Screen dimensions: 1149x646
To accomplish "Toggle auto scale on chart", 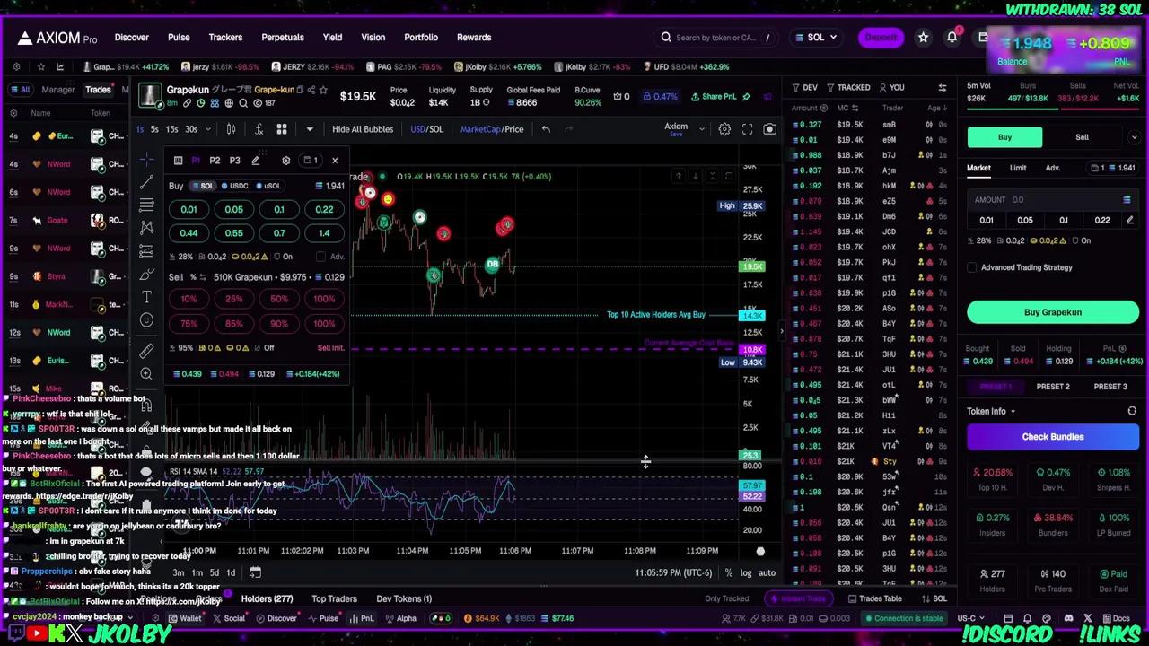I will point(767,572).
